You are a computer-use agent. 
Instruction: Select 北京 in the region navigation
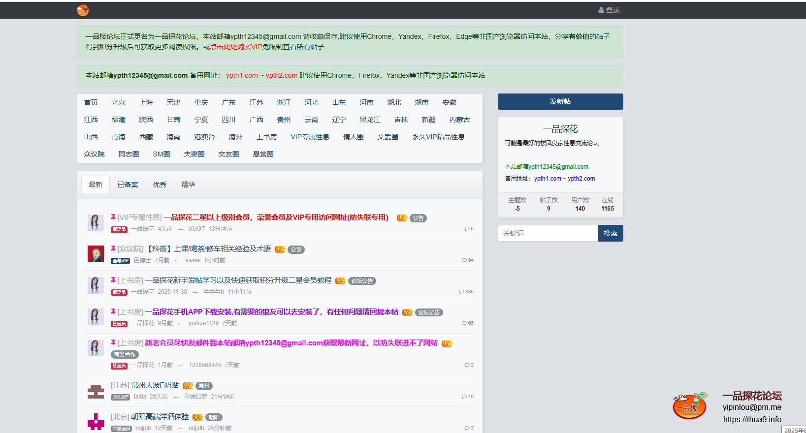tap(118, 102)
